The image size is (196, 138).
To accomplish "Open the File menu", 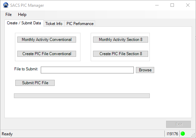I will tap(8, 15).
